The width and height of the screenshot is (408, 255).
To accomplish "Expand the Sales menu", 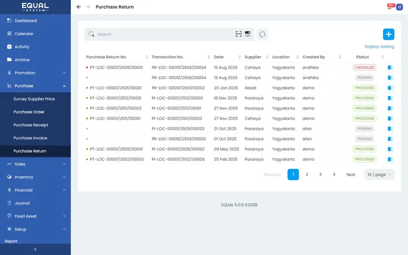I will pyautogui.click(x=35, y=164).
